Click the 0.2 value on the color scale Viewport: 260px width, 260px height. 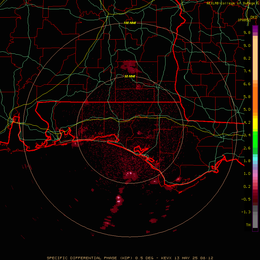pyautogui.click(x=247, y=187)
